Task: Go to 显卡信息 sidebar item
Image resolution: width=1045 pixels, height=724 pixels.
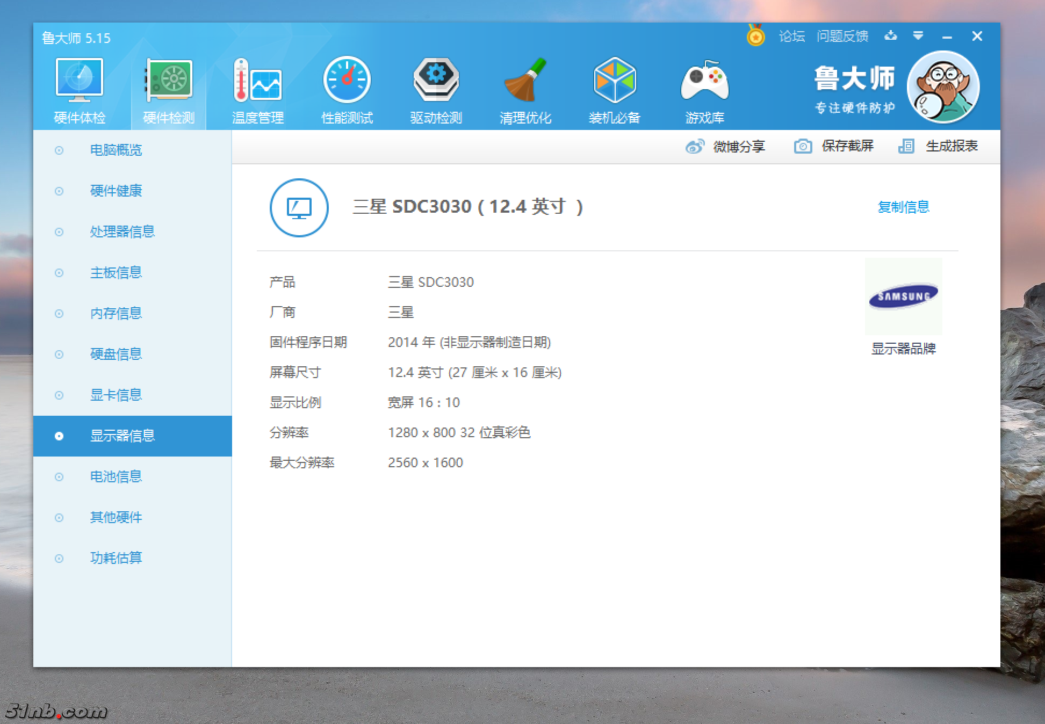Action: coord(116,395)
